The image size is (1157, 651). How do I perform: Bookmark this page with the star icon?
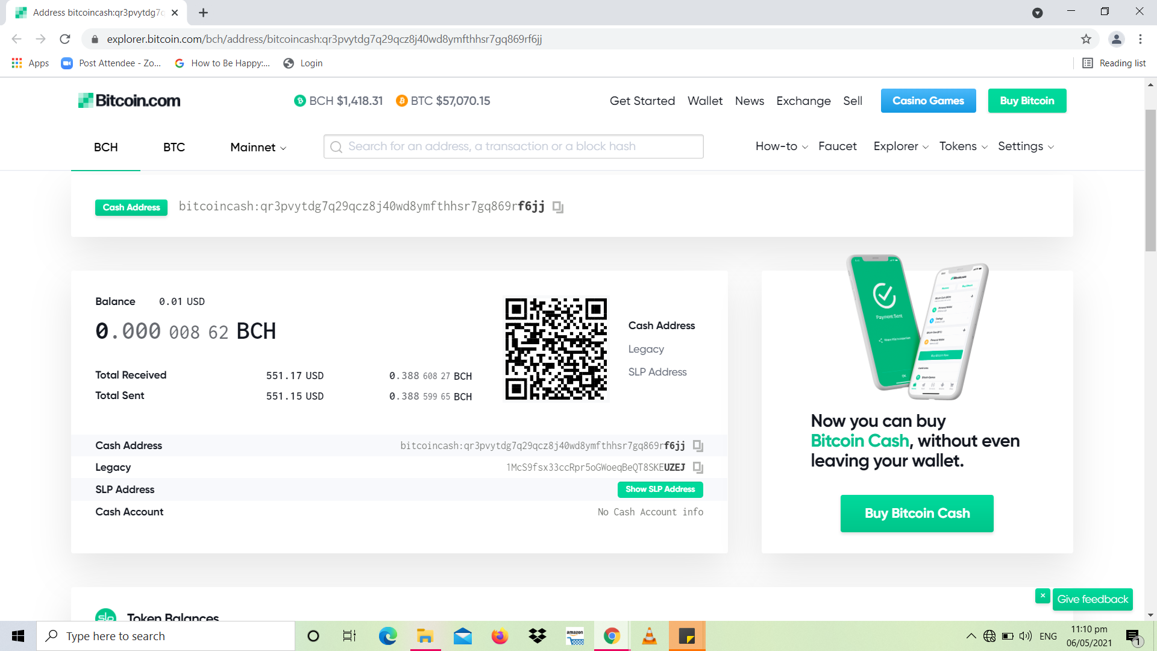tap(1086, 39)
